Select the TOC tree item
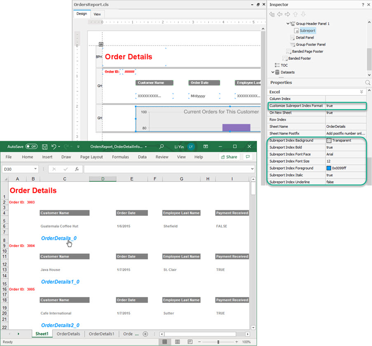Image resolution: width=372 pixels, height=346 pixels. [284, 65]
